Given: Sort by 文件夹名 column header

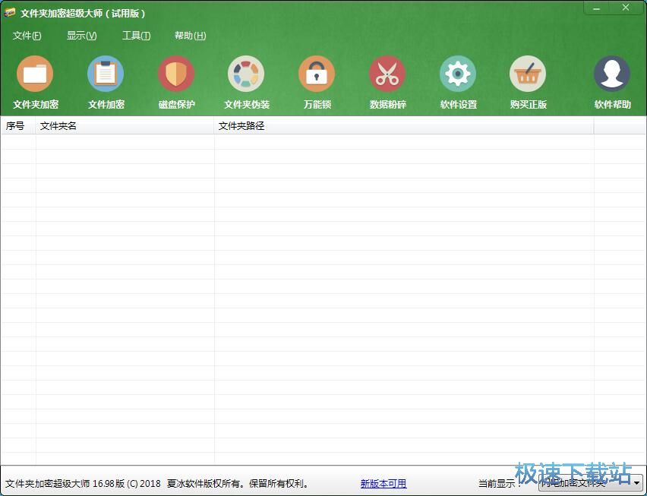Looking at the screenshot, I should click(x=125, y=126).
